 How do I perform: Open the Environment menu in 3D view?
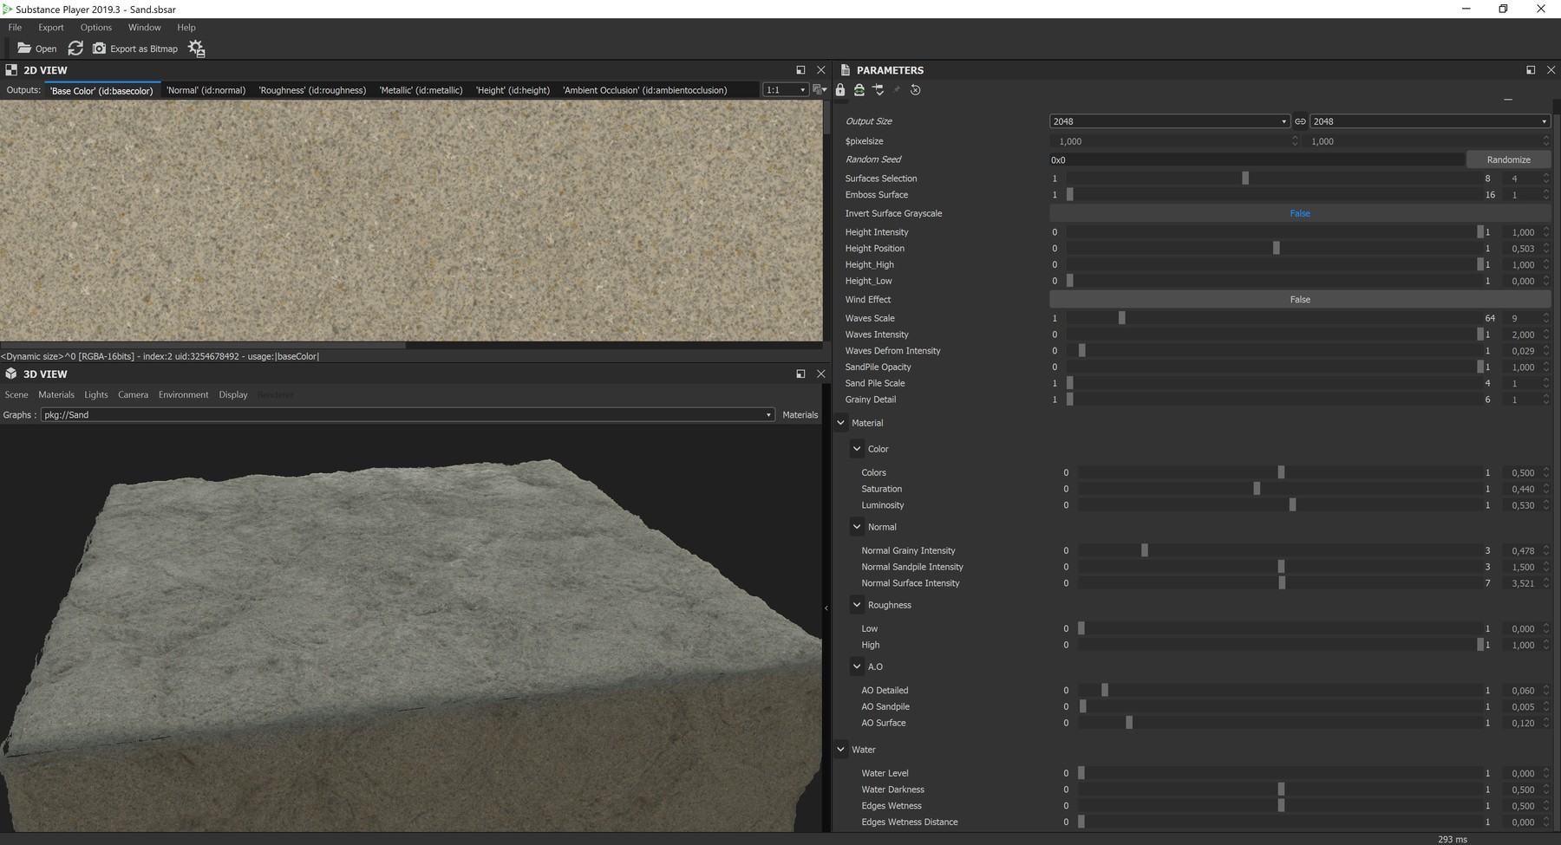(x=183, y=394)
